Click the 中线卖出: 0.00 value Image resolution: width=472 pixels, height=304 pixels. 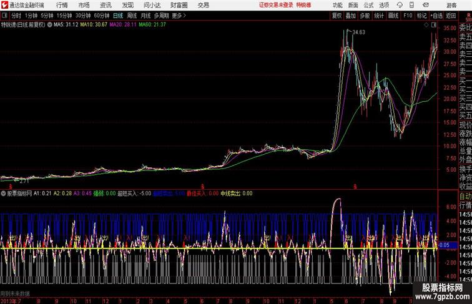(236, 194)
